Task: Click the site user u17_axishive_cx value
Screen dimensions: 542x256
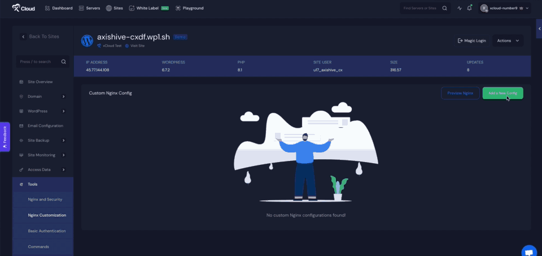Action: [327, 70]
